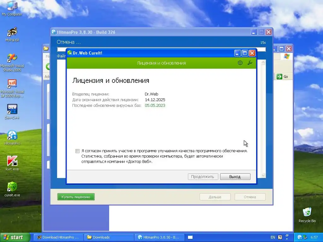Click the Продолжить button

pos(203,176)
